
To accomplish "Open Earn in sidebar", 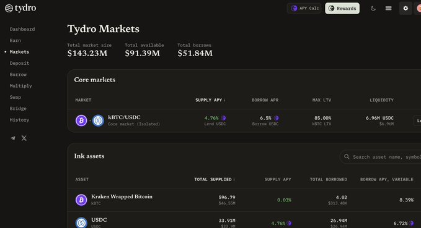I will (16, 40).
